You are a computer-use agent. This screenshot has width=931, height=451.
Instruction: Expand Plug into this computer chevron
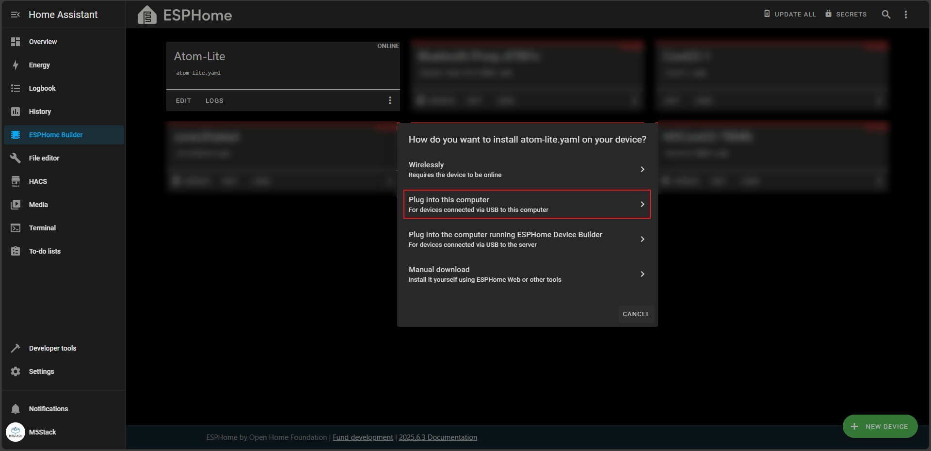click(642, 204)
